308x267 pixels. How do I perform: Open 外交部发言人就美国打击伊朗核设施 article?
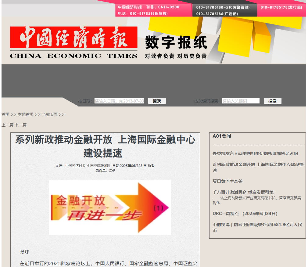point(255,153)
